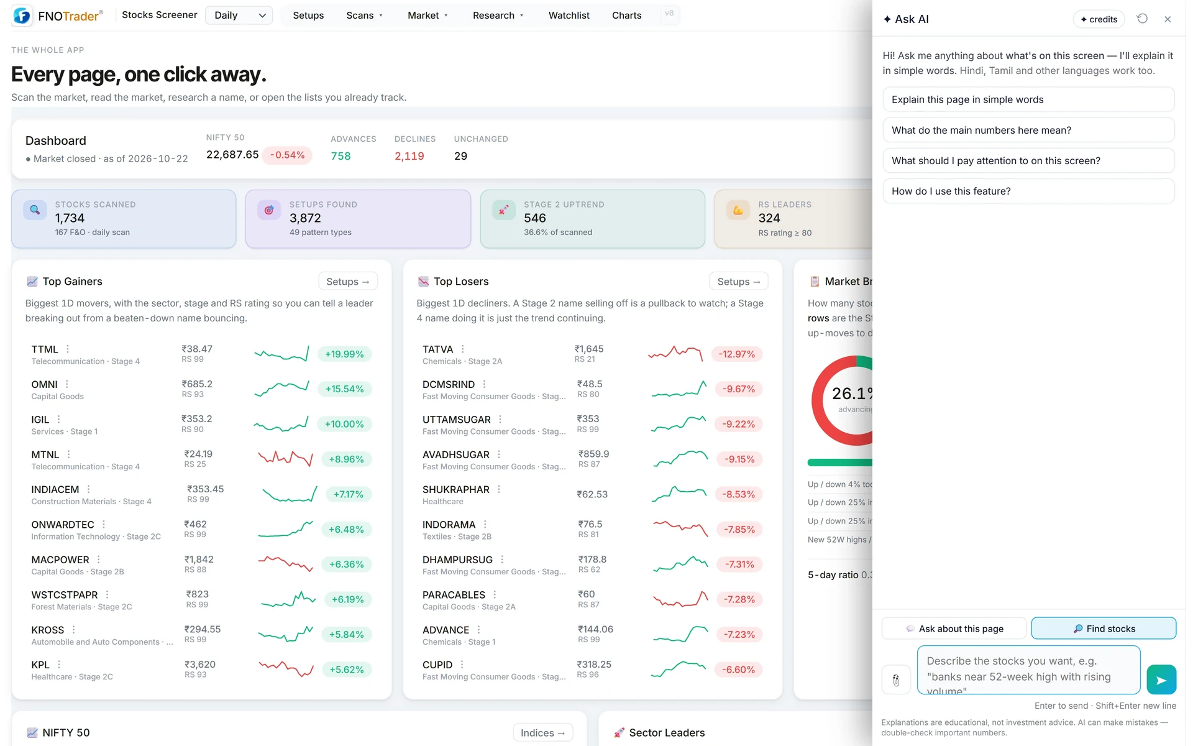This screenshot has width=1193, height=746.
Task: Click the target icon in Setups Found card
Action: (x=269, y=210)
